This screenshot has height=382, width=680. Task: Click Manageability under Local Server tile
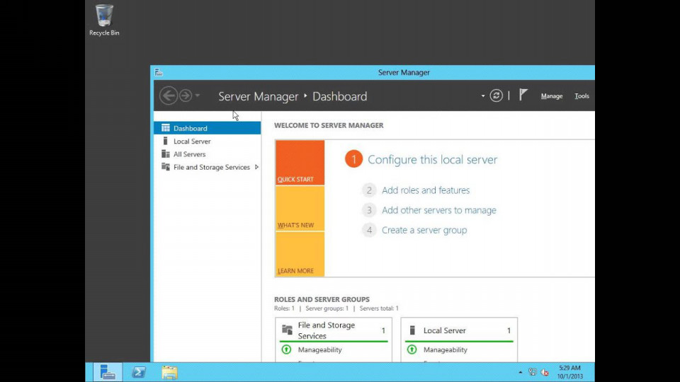pyautogui.click(x=446, y=349)
